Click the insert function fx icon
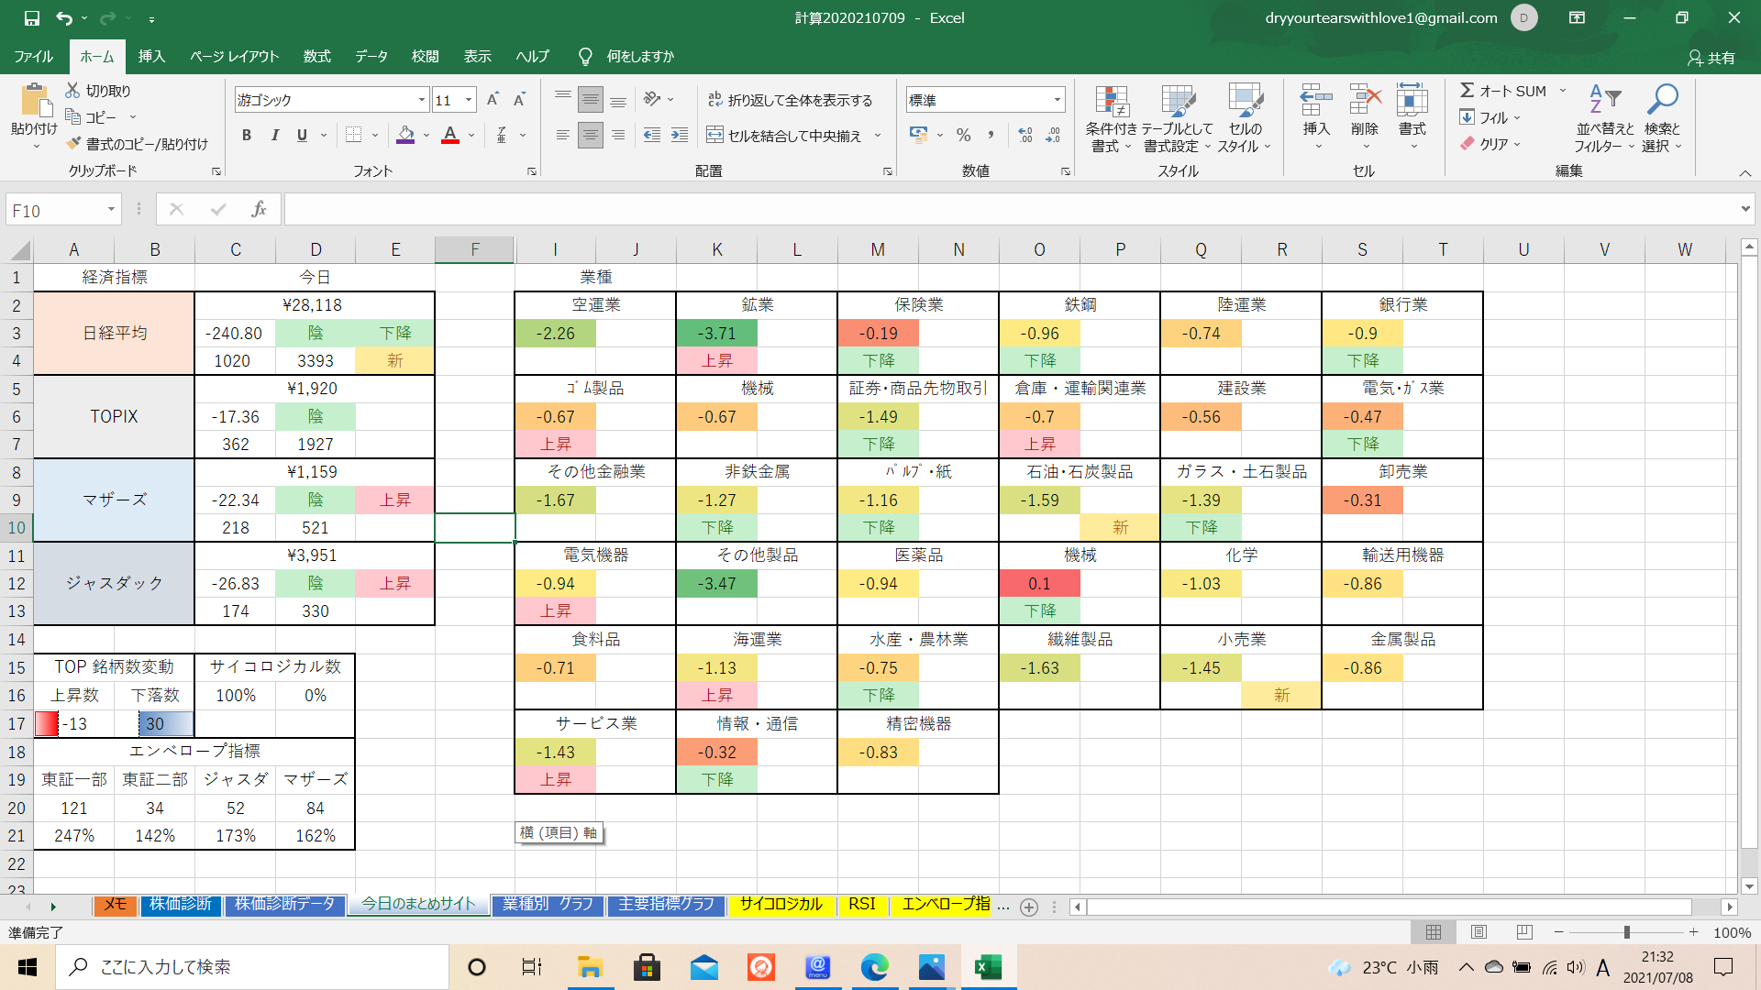The width and height of the screenshot is (1761, 990). [x=260, y=210]
